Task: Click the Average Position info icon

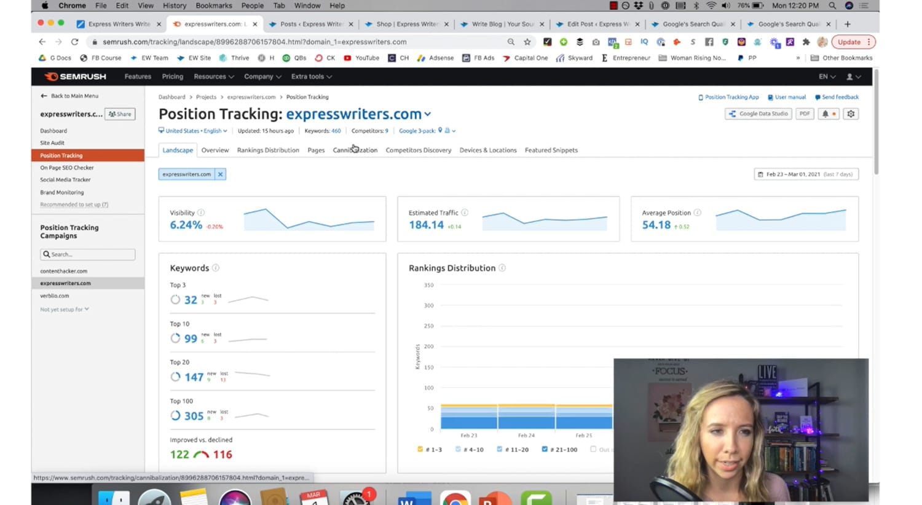Action: coord(697,213)
